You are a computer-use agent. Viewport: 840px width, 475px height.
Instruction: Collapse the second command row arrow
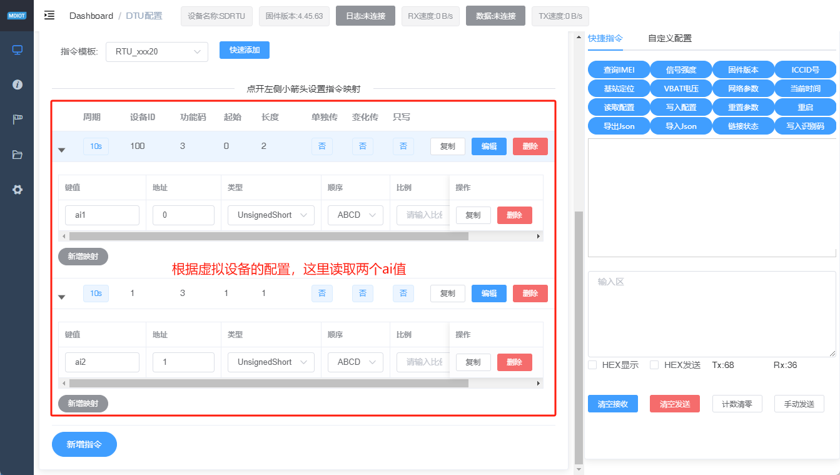tap(61, 297)
